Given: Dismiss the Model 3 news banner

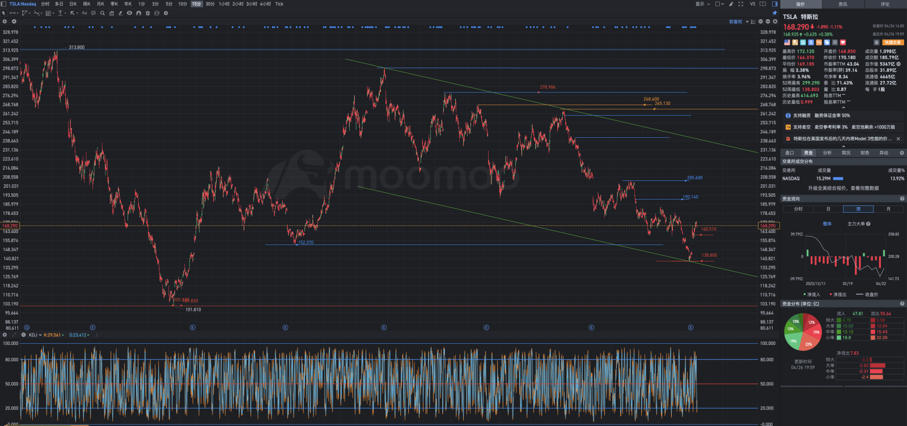Looking at the screenshot, I should coord(898,138).
